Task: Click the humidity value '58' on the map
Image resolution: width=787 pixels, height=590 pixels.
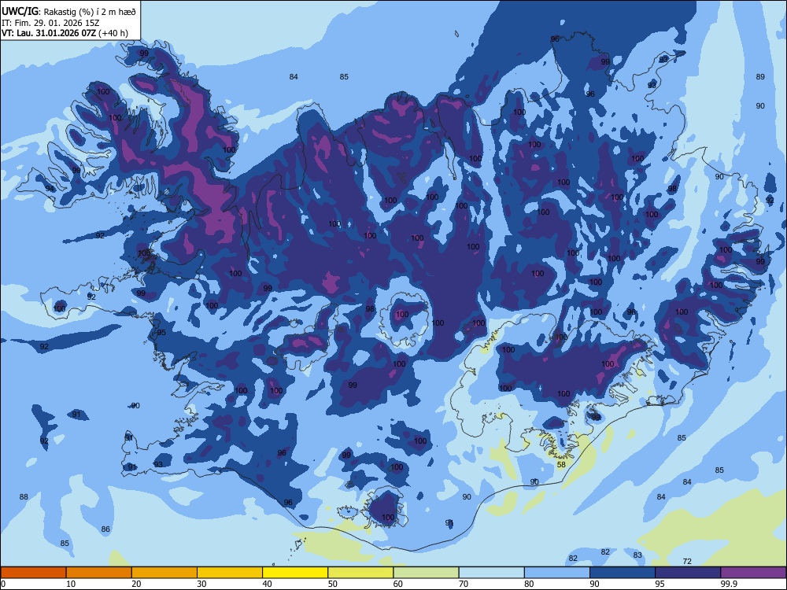Action: 561,465
